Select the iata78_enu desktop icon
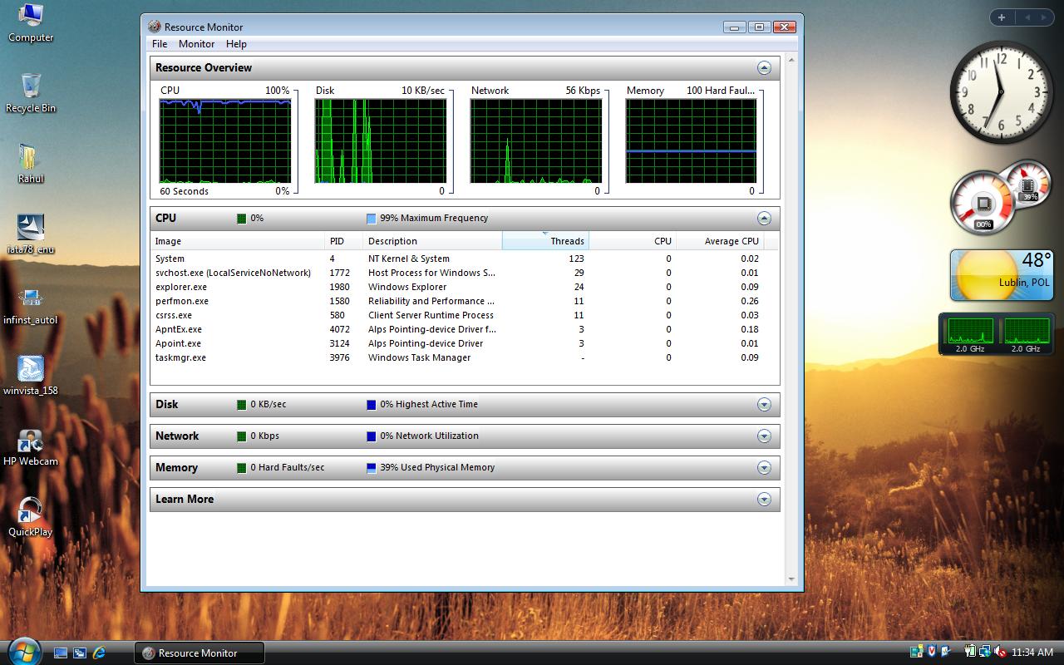Screen dimensions: 1064x665 [x=31, y=234]
